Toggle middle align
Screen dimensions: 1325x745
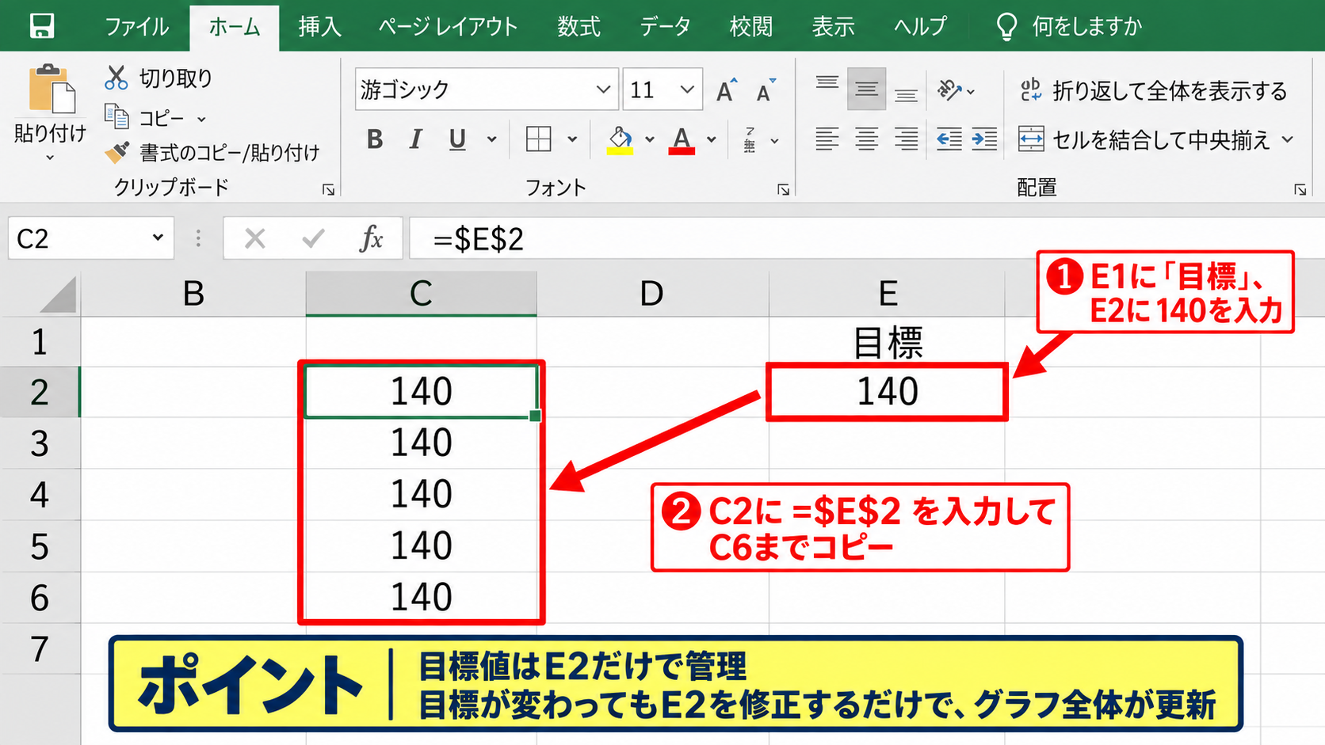click(x=866, y=89)
